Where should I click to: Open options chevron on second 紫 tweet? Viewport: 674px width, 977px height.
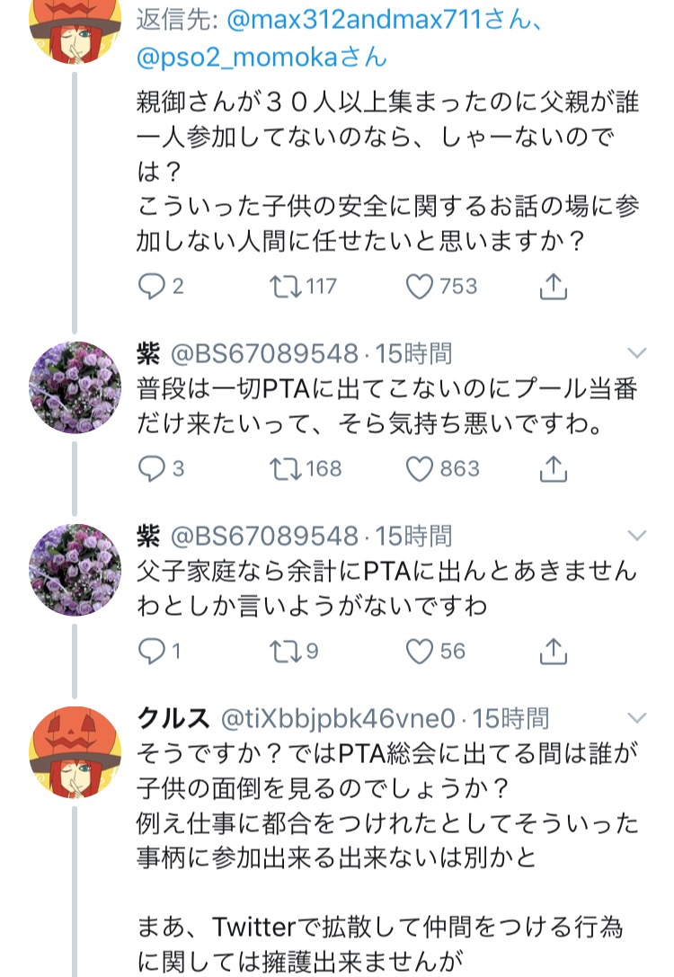(x=636, y=535)
